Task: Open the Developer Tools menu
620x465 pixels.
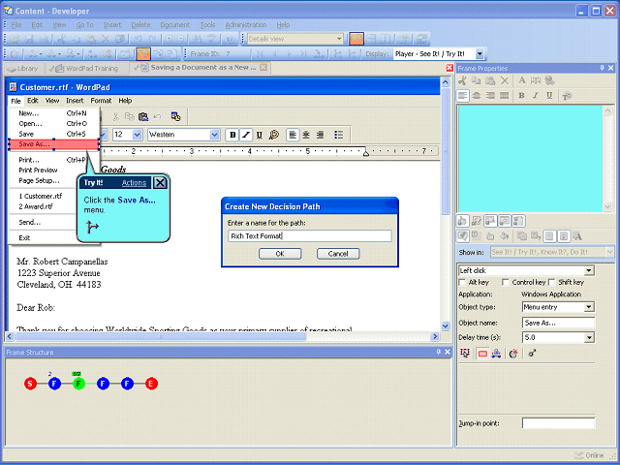Action: point(207,25)
